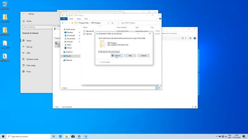Refresh the RDP Wrapper folder
The height and width of the screenshot is (139, 248).
112,23
